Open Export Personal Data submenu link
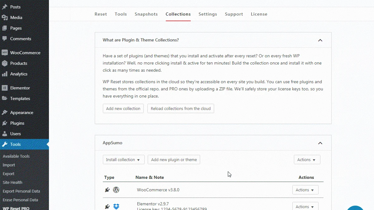Viewport: 374px width, 210px height. [x=21, y=191]
